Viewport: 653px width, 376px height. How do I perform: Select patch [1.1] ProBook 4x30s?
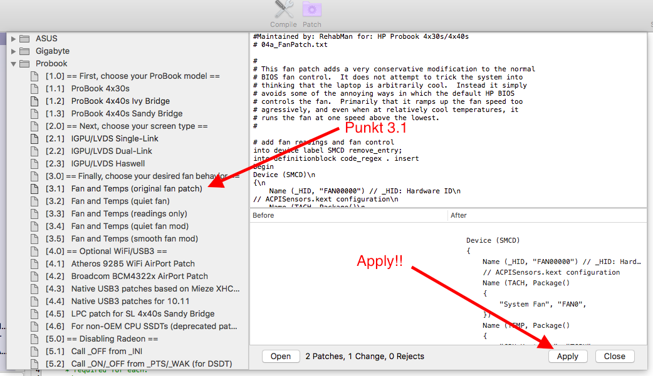[x=88, y=89]
